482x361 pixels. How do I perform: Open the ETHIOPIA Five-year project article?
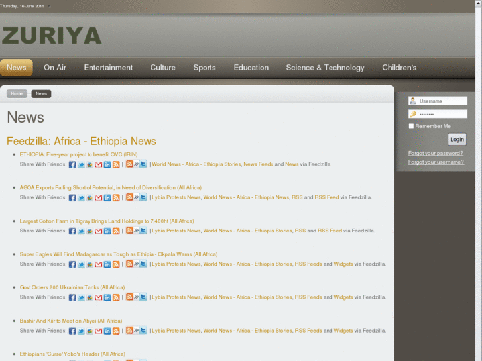coord(78,154)
